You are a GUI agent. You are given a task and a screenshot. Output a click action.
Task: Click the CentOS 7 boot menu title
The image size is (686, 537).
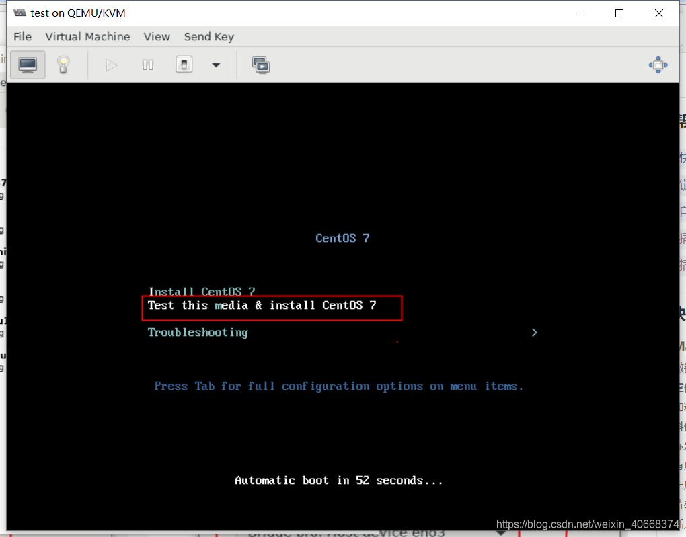point(342,239)
